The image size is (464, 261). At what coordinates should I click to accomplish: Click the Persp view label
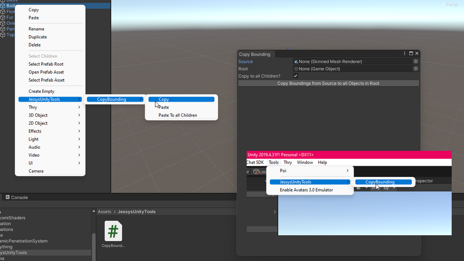[452, 5]
